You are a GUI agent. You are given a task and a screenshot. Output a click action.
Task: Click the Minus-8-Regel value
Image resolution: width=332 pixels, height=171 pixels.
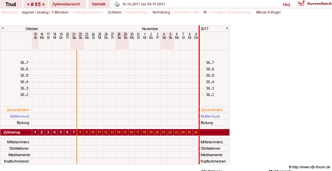tap(268, 12)
